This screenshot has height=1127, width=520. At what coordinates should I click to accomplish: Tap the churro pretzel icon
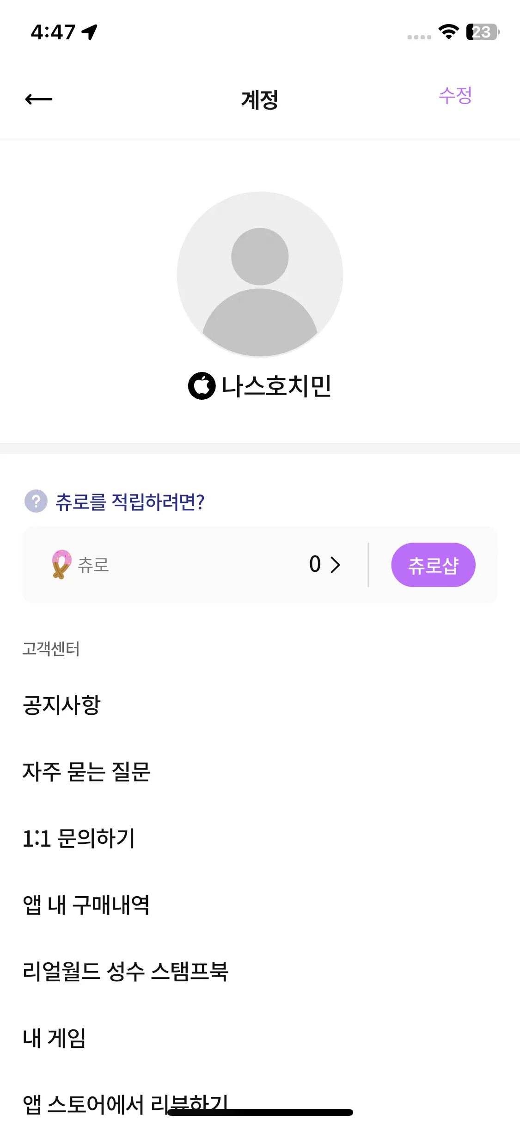[x=61, y=564]
